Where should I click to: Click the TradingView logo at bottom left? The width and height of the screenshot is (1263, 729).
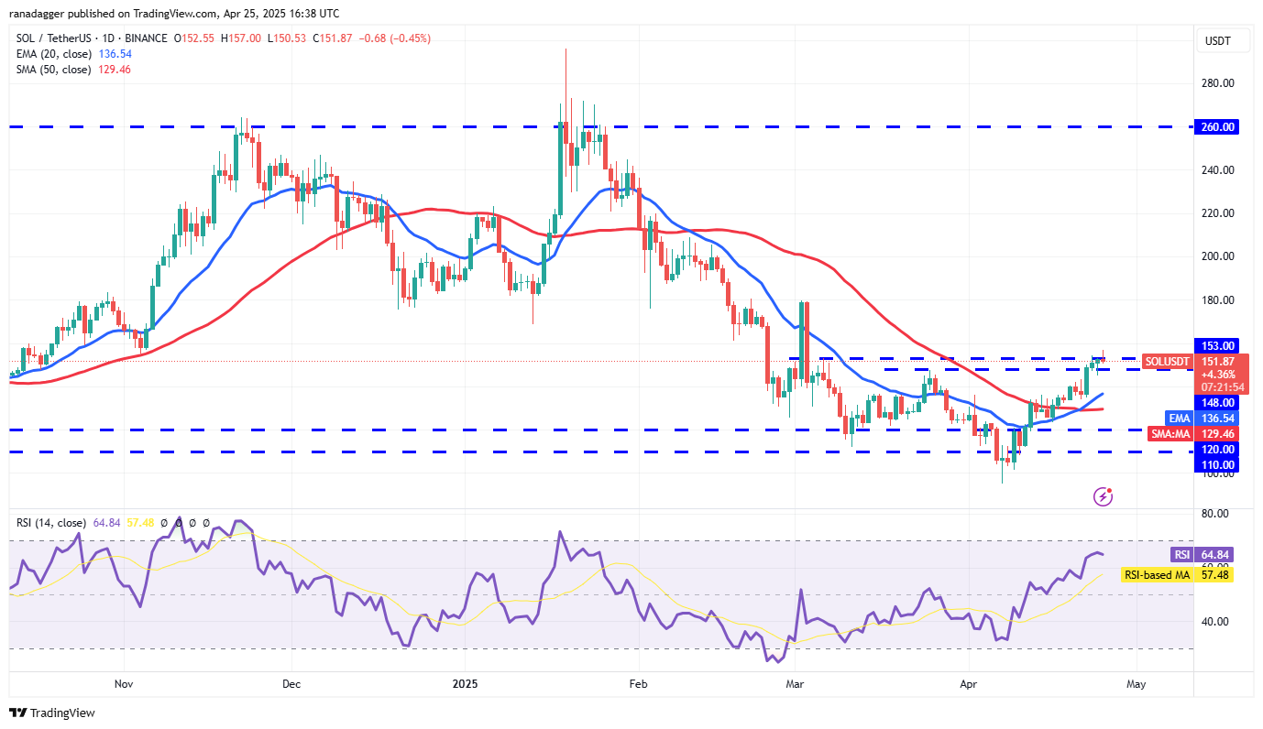point(52,713)
